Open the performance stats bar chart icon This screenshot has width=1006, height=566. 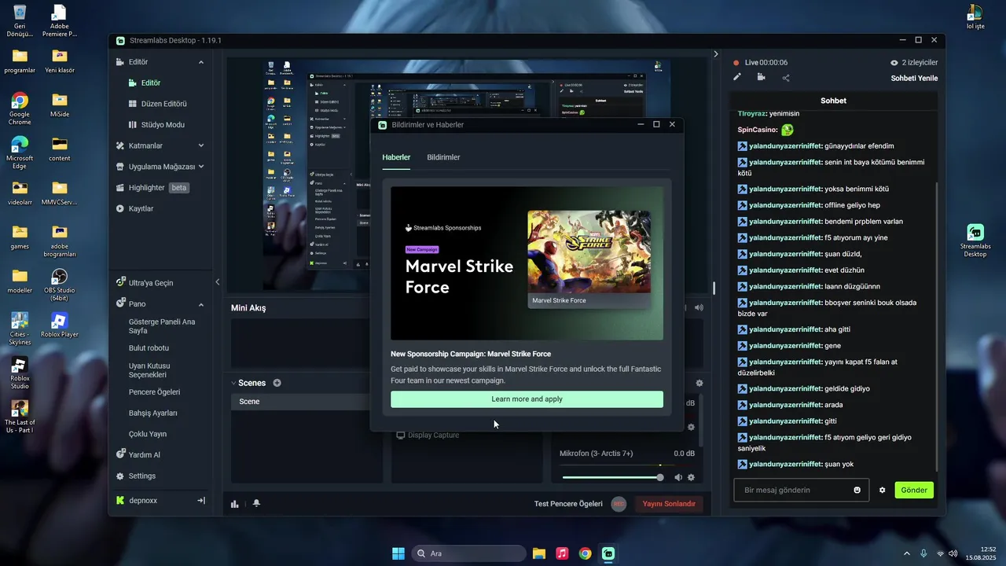pos(234,504)
